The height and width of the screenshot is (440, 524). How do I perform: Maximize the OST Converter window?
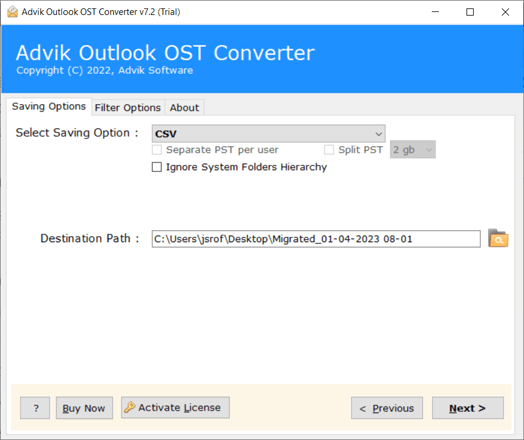pos(470,12)
